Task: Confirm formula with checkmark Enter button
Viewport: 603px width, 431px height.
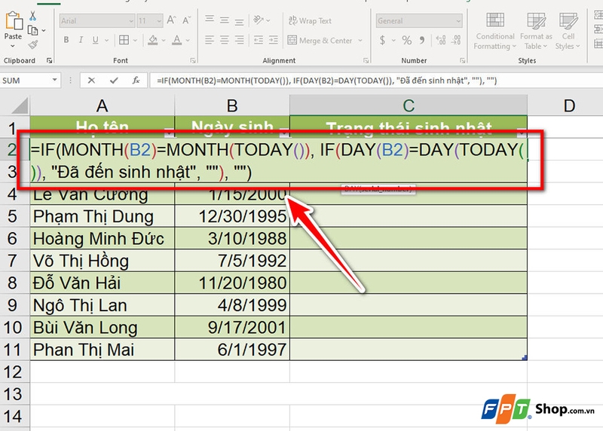Action: point(114,81)
